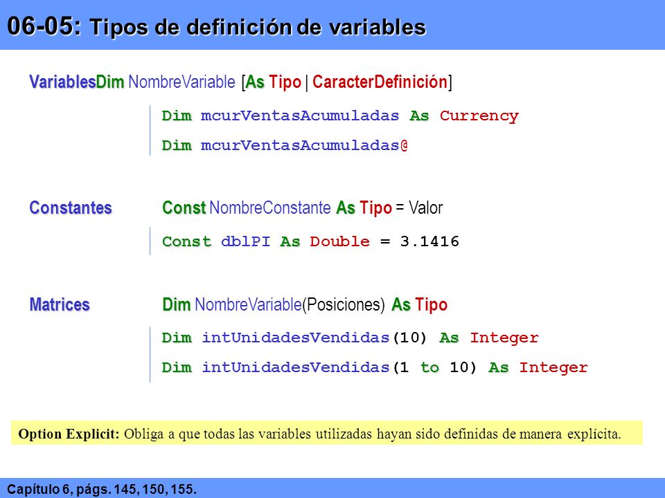Click the code line containing '(1 to 10)'
This screenshot has height=498, width=665.
375,367
